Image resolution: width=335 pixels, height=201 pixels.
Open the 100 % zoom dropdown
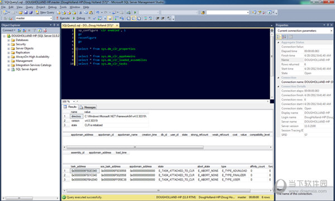pyautogui.click(x=74, y=101)
